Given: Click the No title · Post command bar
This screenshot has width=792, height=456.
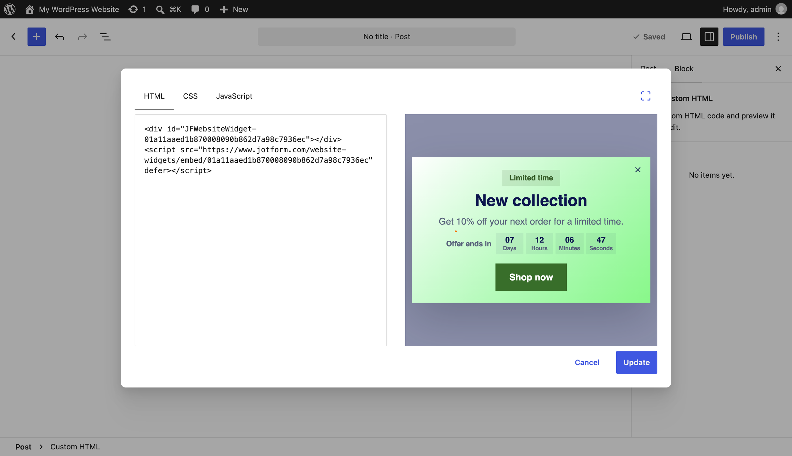Looking at the screenshot, I should coord(386,37).
